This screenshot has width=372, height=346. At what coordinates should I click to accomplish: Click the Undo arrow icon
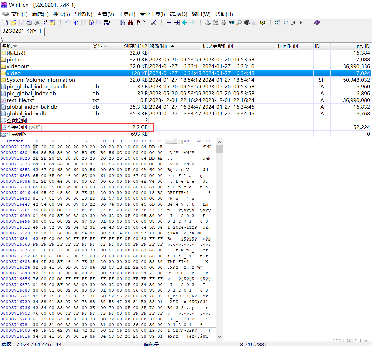pyautogui.click(x=68, y=23)
